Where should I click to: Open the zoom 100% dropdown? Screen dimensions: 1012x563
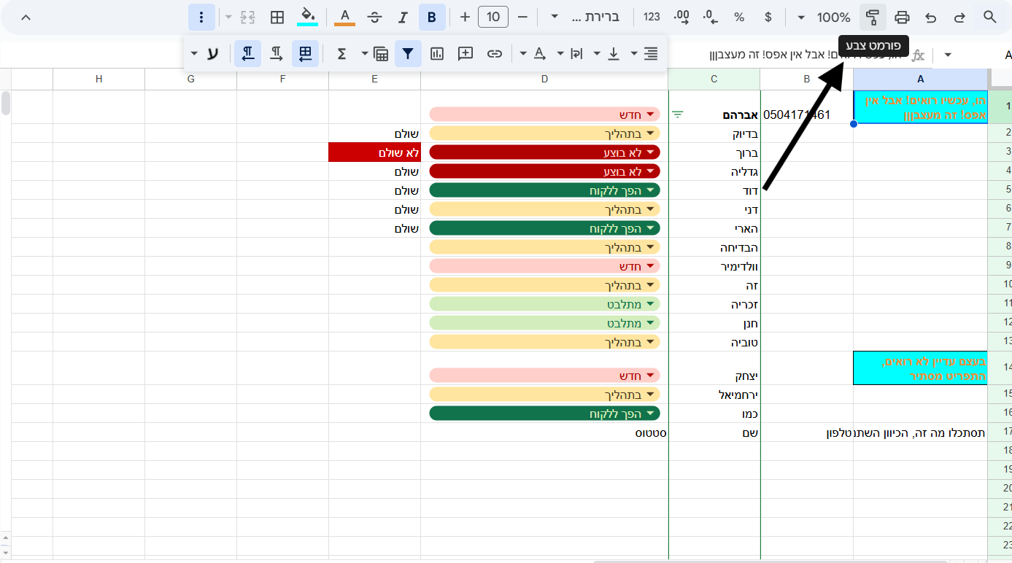coord(825,17)
